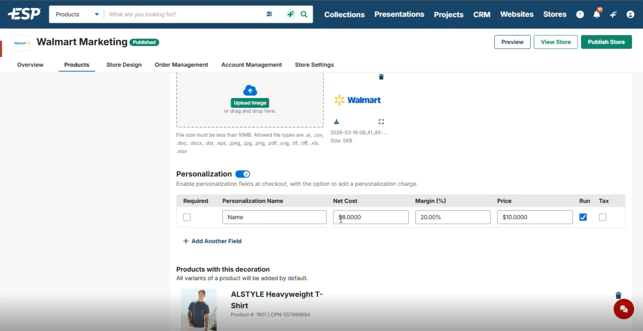This screenshot has height=331, width=643.
Task: Click ALSTYLE Heavyweight T-Shirt title
Action: [277, 300]
